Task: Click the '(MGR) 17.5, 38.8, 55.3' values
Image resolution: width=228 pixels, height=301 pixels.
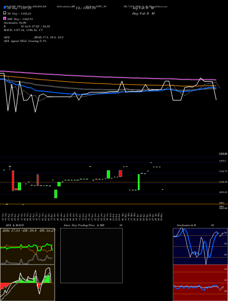Action: click(48, 37)
